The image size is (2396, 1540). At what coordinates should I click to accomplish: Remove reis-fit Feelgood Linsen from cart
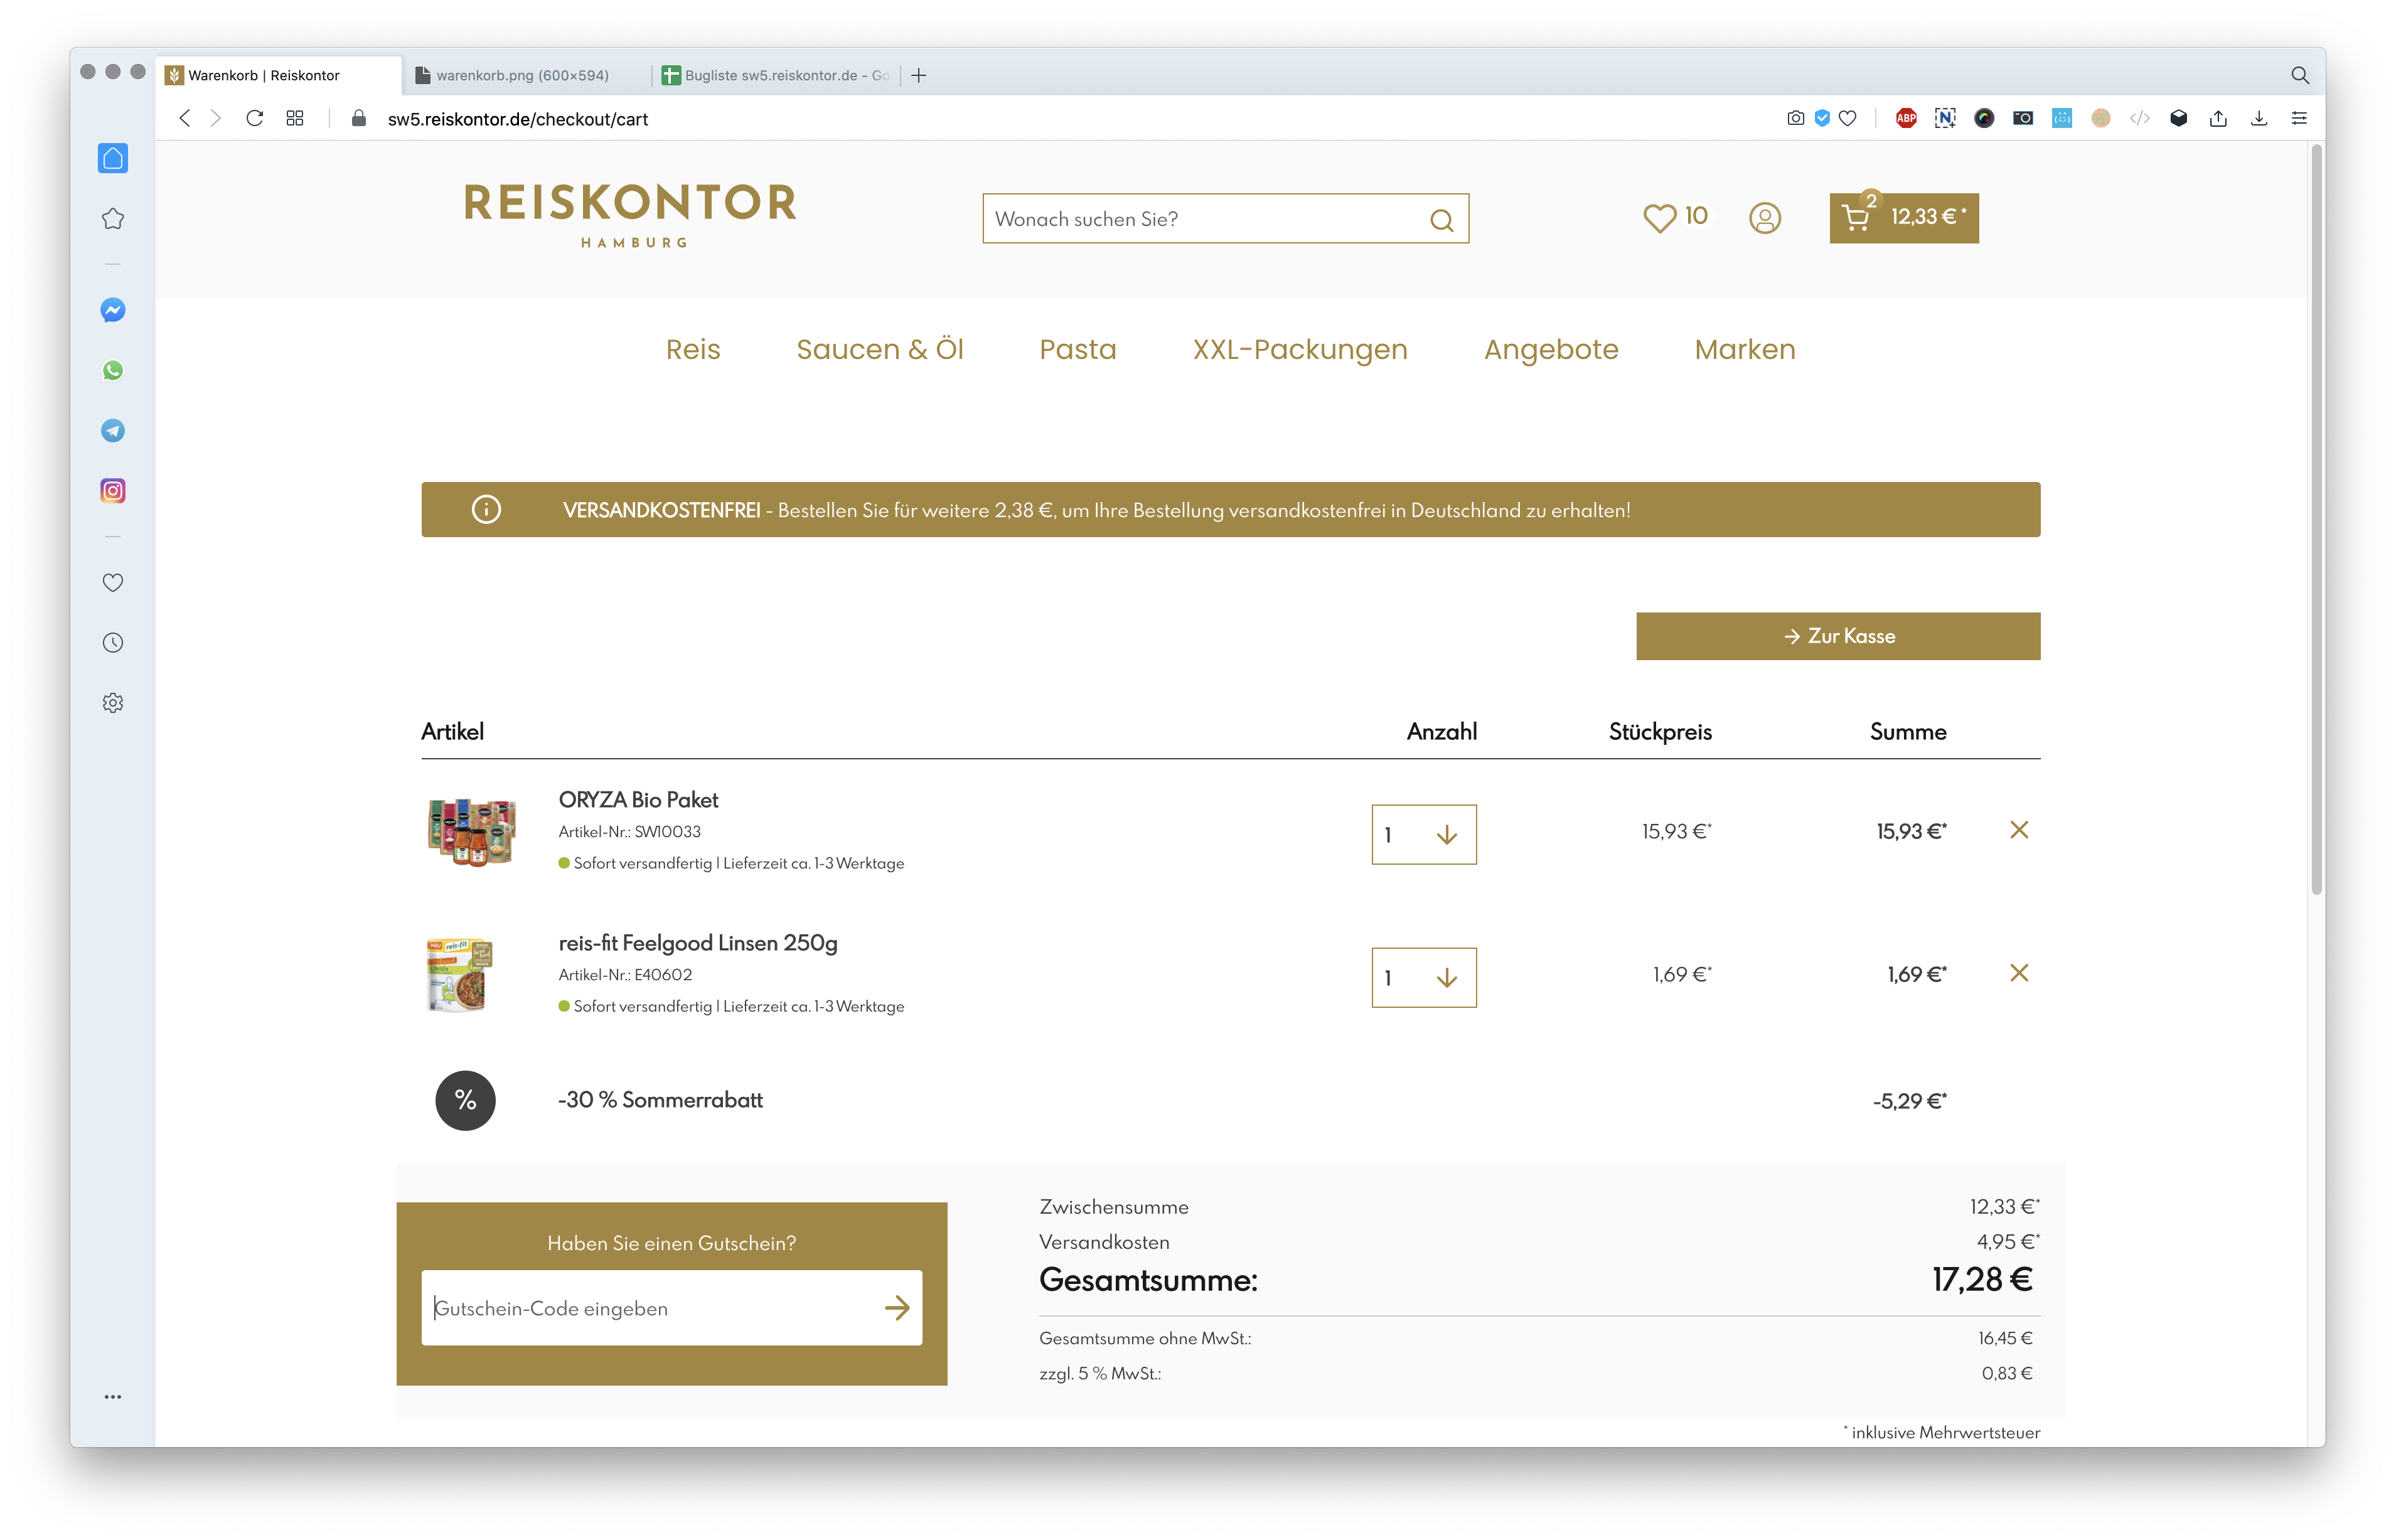2018,973
